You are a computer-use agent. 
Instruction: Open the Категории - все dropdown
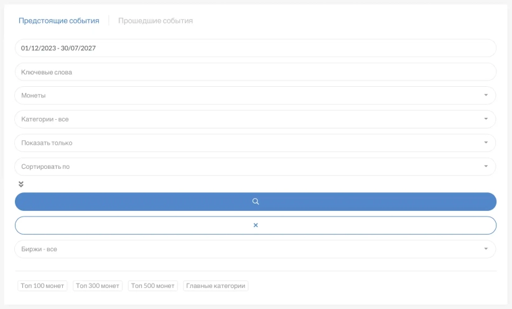(x=249, y=119)
